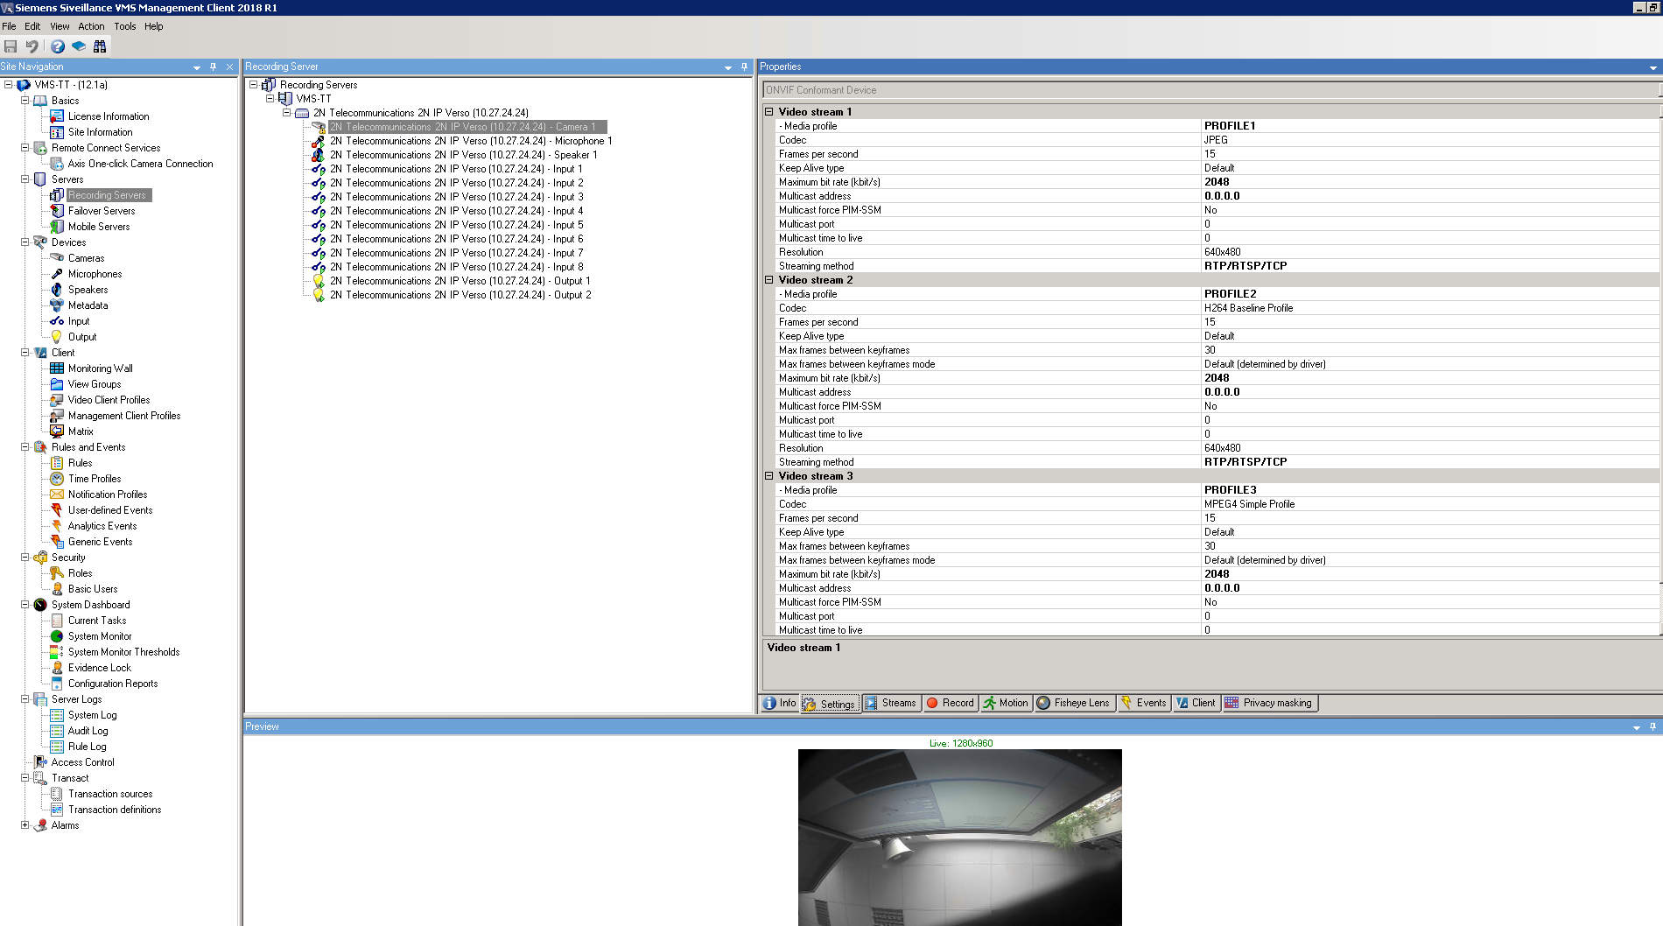Collapse the Video stream 2 property group
The image size is (1663, 926).
[769, 280]
